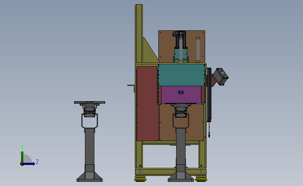Viewport: 303px width, 186px height.
Task: Select the red angled bracket holding the junction box
Action: (x=213, y=81)
